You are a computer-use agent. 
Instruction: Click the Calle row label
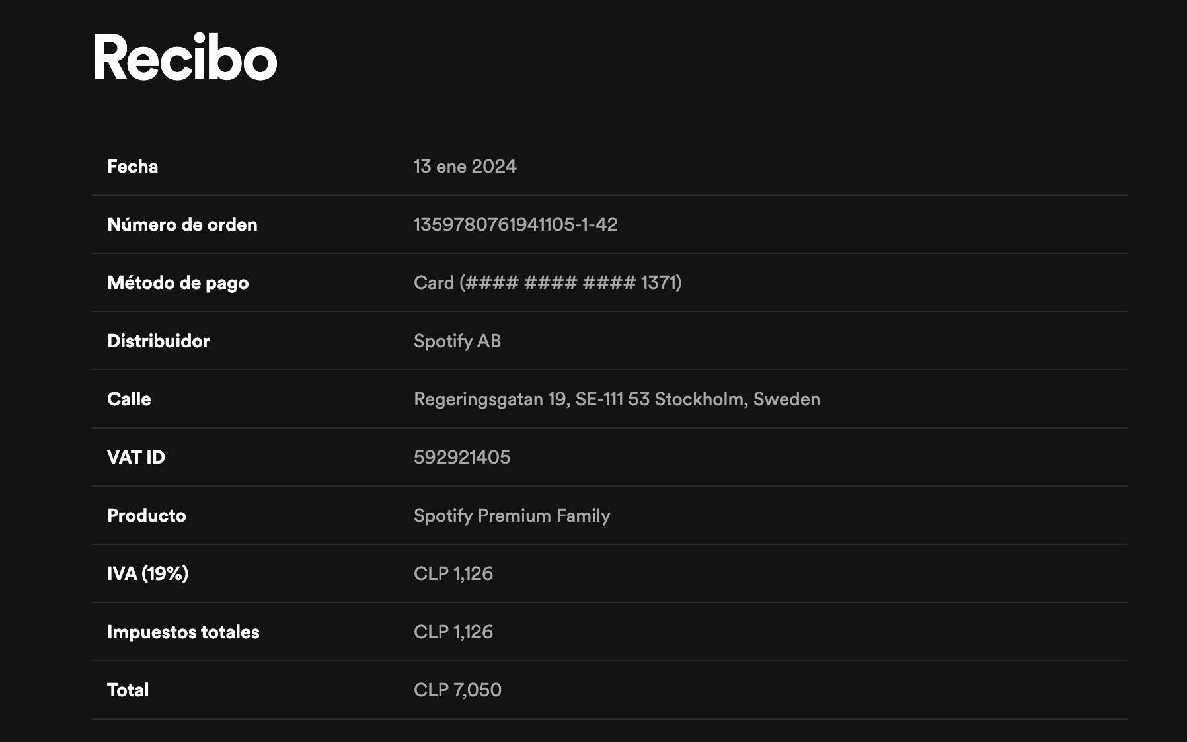point(129,399)
